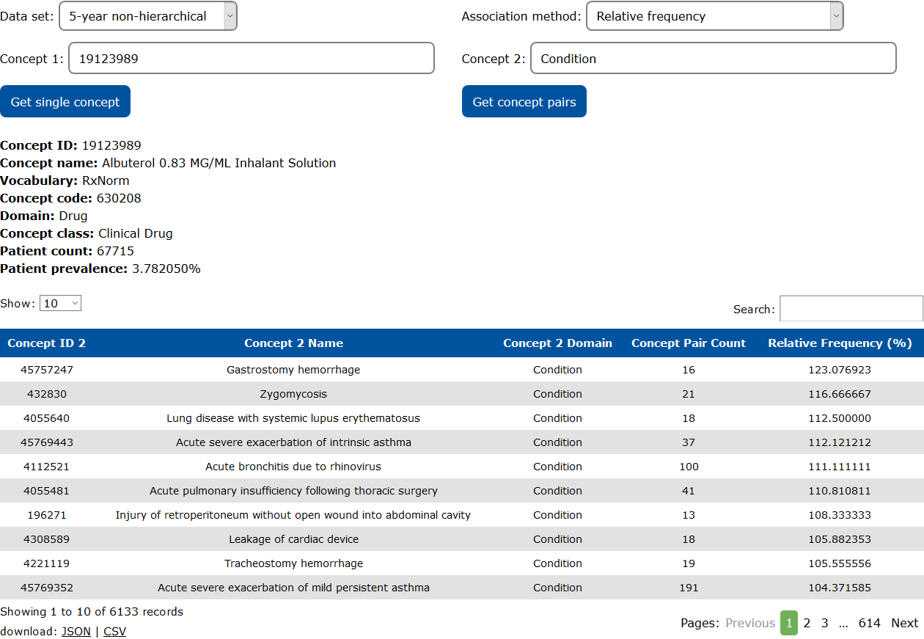This screenshot has width=924, height=639.
Task: Select the Zygomycosis cell
Action: pyautogui.click(x=293, y=394)
